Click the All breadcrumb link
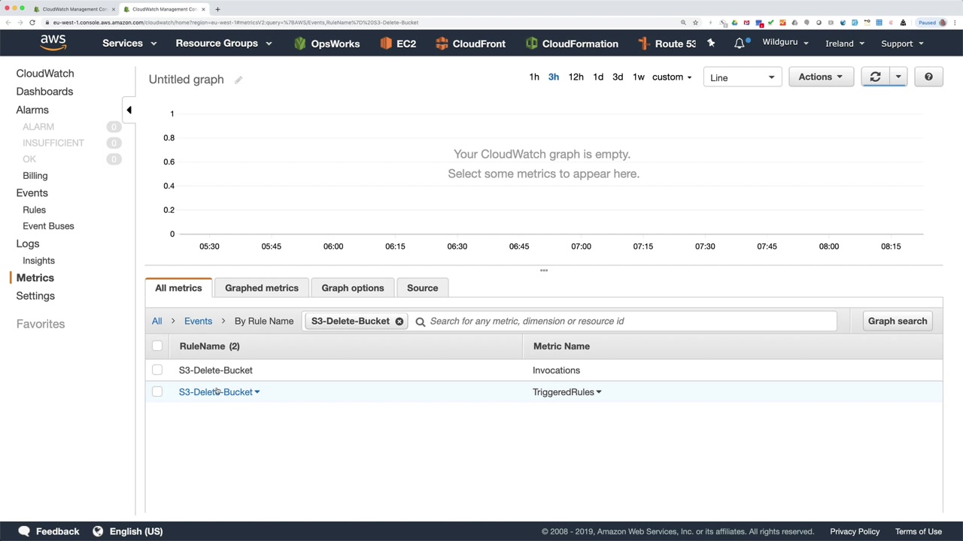This screenshot has width=963, height=541. pyautogui.click(x=156, y=321)
